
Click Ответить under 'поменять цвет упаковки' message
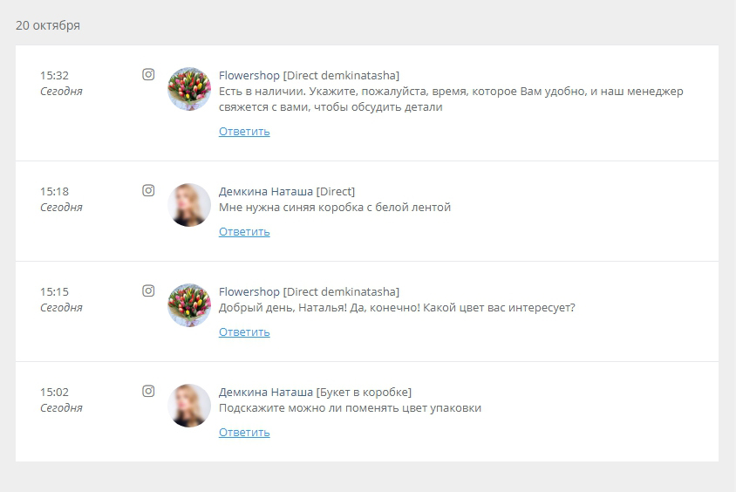(x=244, y=433)
